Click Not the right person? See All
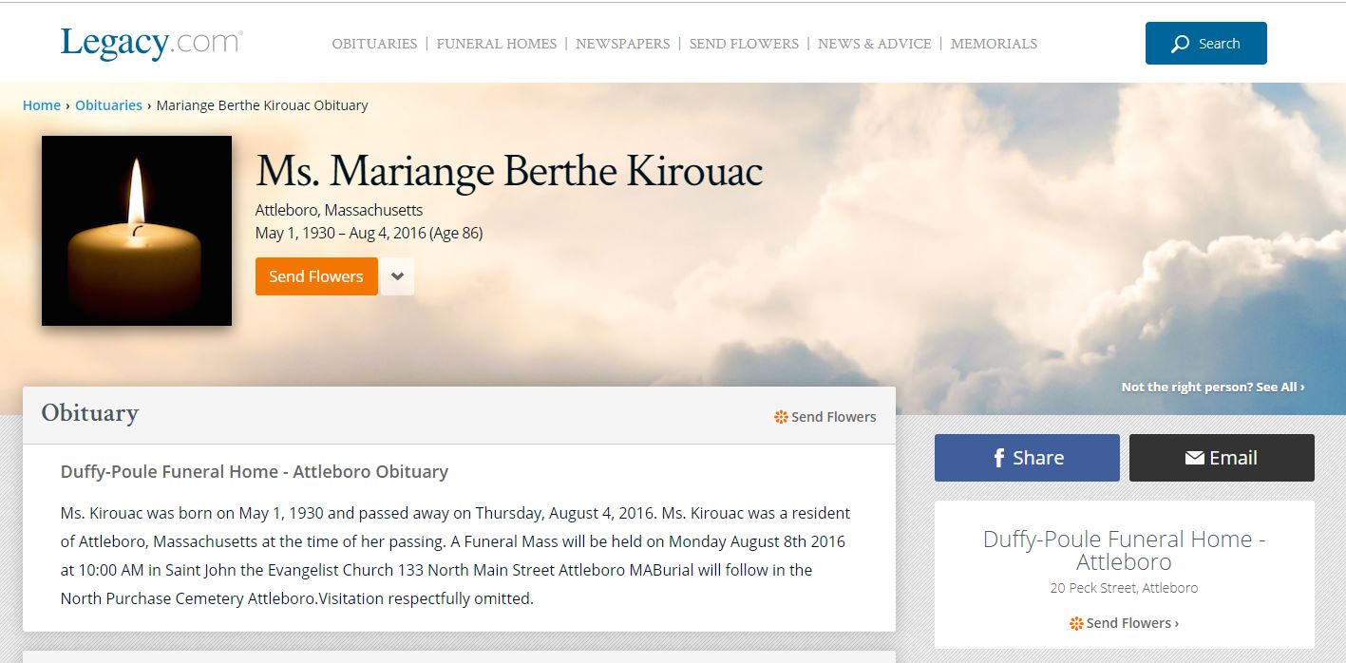Image resolution: width=1346 pixels, height=663 pixels. [1213, 387]
